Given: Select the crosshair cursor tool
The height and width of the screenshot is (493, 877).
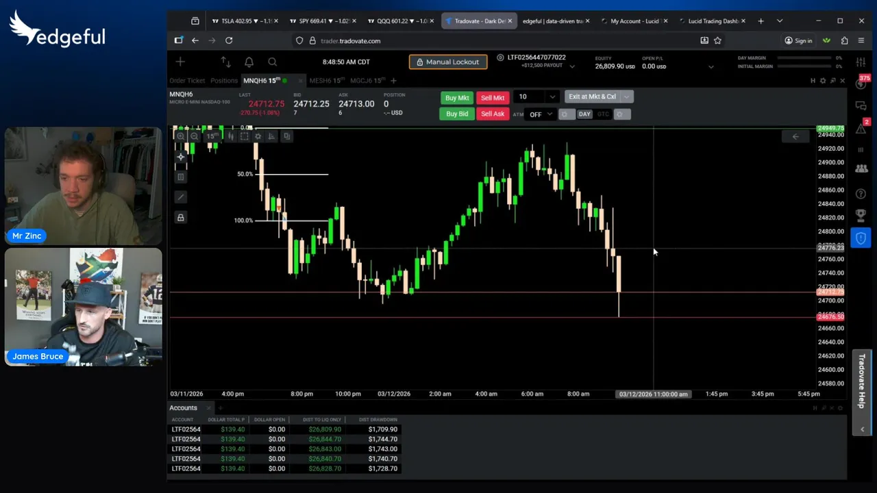Looking at the screenshot, I should pos(181,157).
